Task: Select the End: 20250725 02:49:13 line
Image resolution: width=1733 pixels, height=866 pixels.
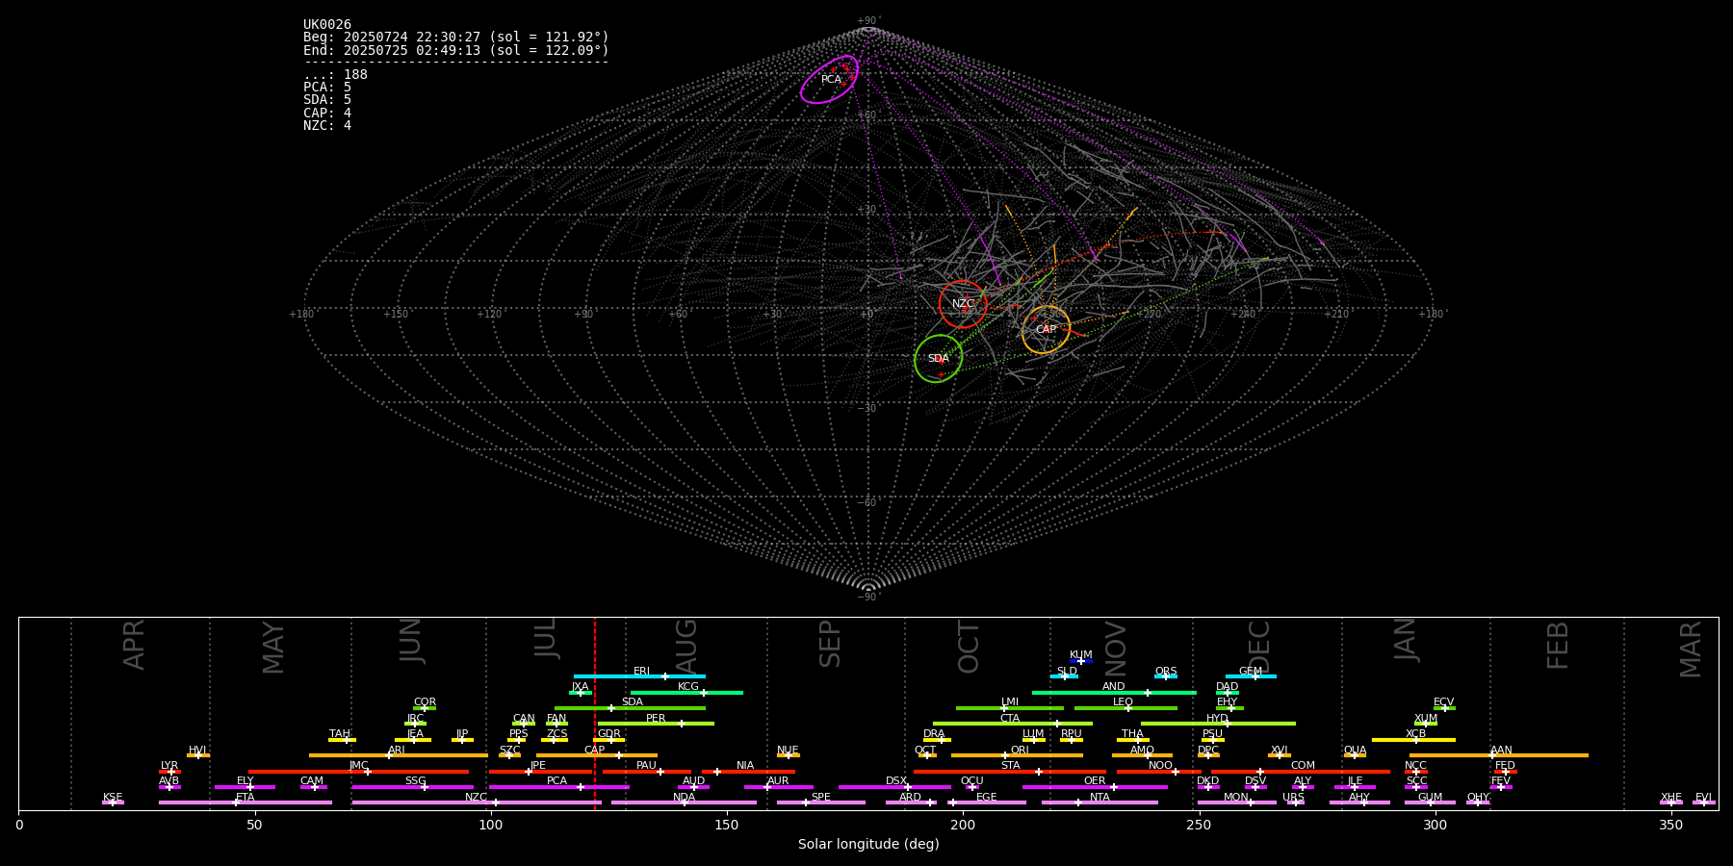Action: point(456,50)
